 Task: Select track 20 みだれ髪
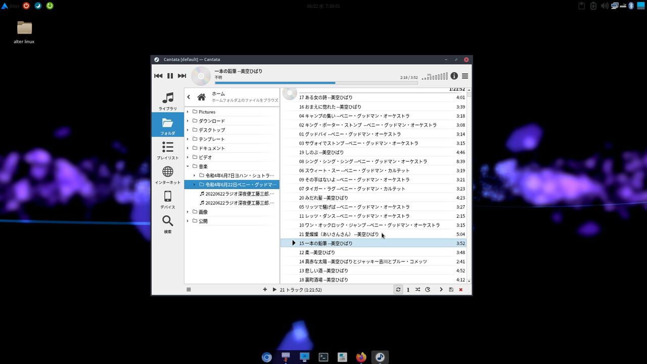[374, 198]
